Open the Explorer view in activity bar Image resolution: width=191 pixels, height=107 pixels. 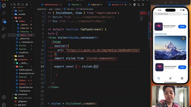(x=4, y=5)
